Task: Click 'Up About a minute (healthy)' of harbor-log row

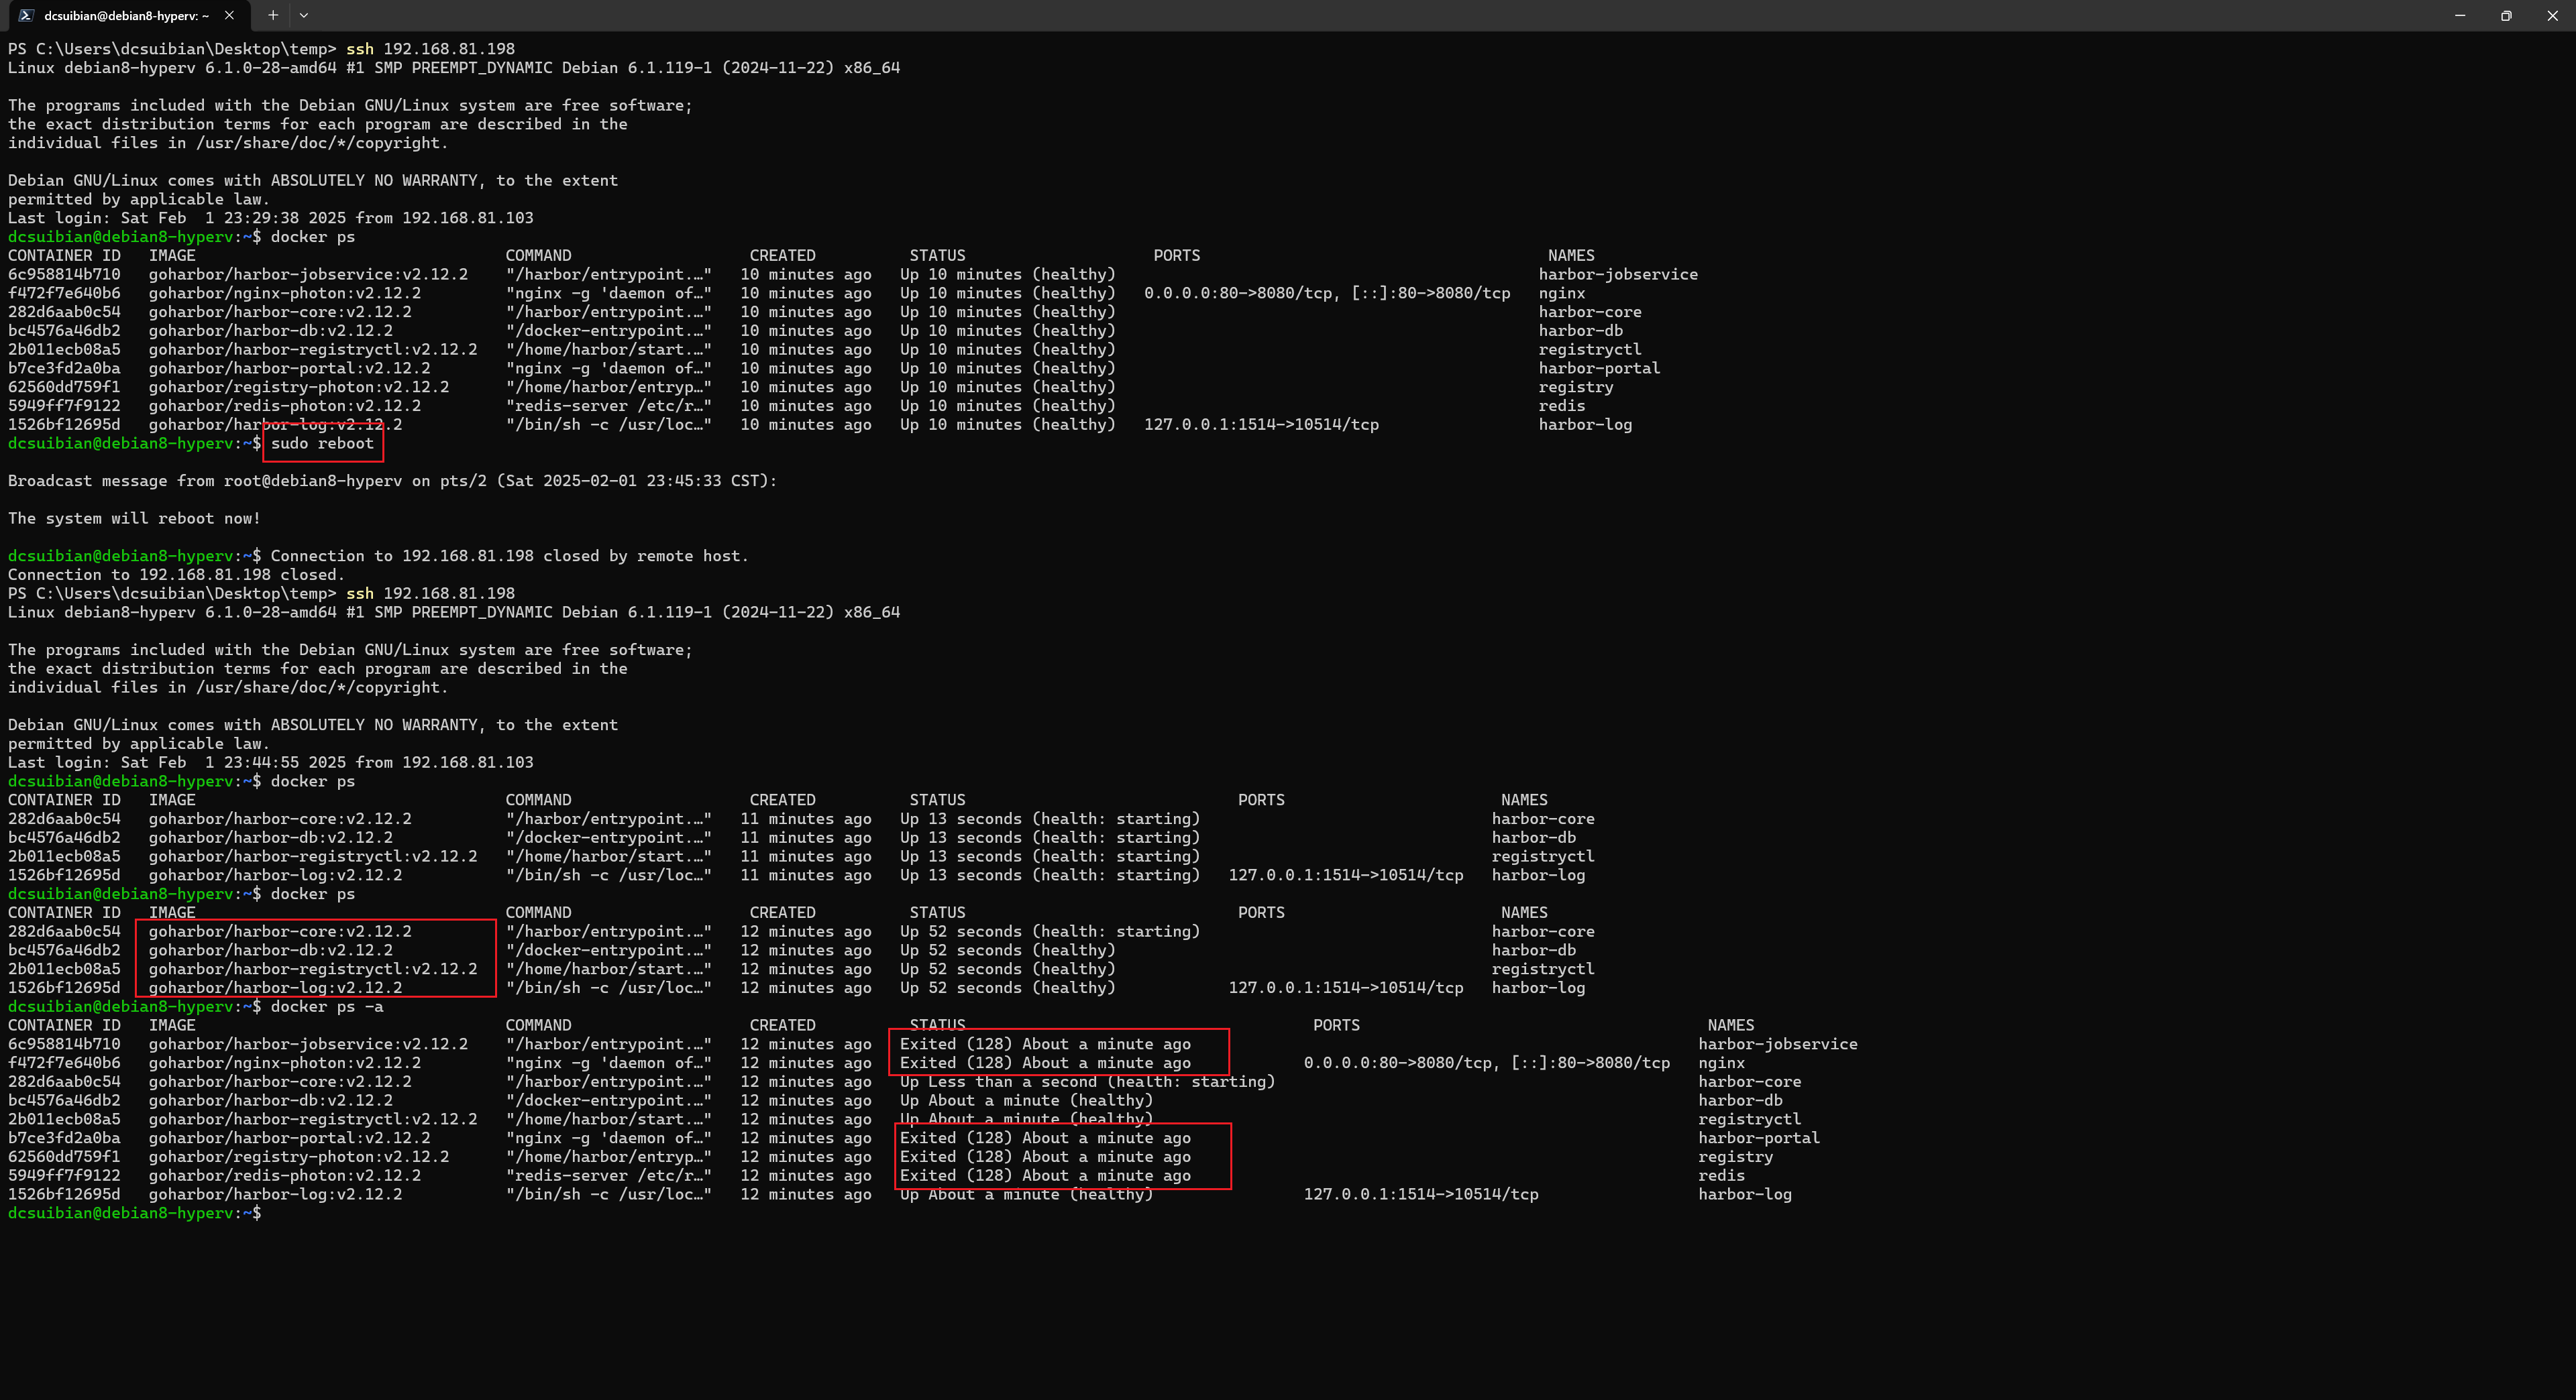Action: [1026, 1194]
